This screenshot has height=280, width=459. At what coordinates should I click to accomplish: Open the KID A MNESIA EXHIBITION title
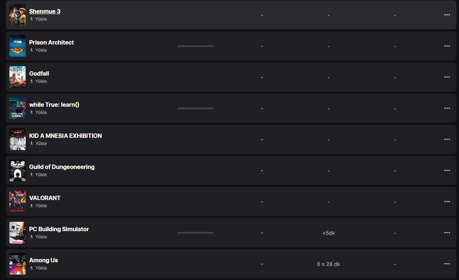(66, 136)
